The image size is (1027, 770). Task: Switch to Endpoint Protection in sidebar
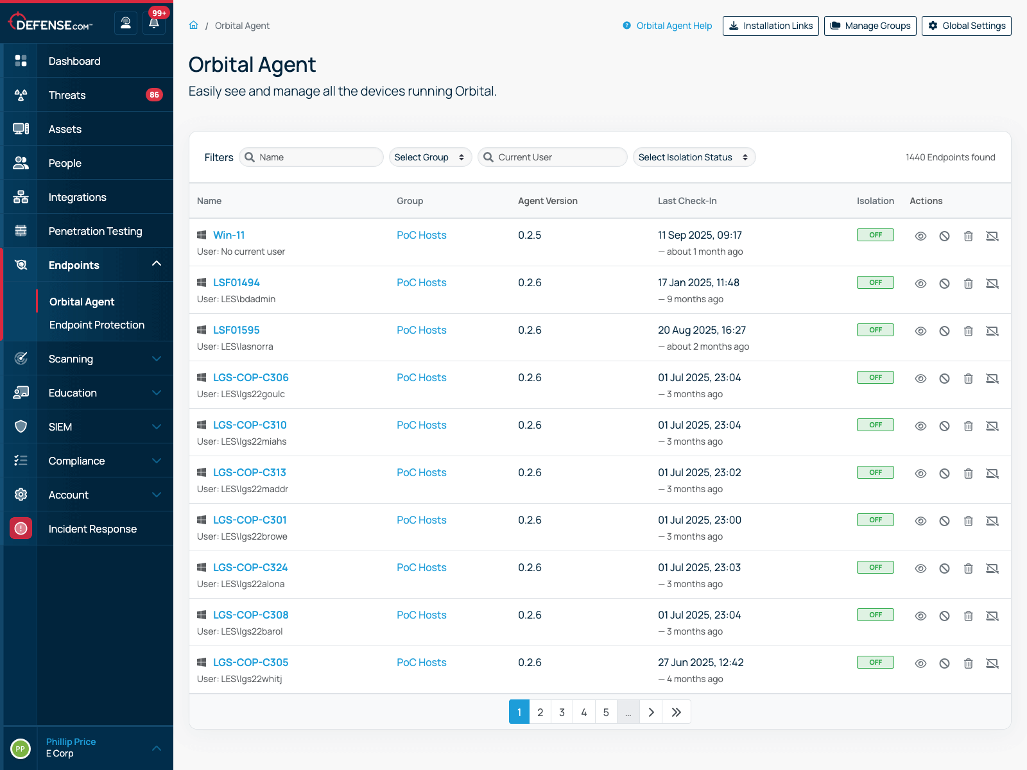(97, 325)
